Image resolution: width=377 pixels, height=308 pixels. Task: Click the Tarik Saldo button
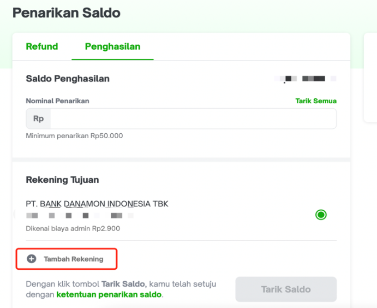[286, 289]
